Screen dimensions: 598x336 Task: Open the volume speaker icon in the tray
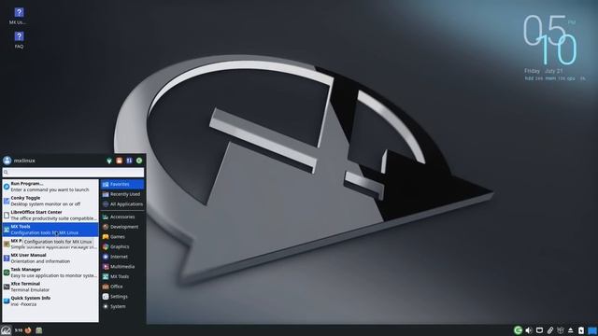(x=529, y=330)
